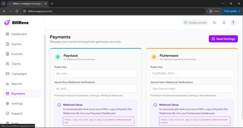Open notifications bell
Screen dimensions: 243x128
[224, 23]
